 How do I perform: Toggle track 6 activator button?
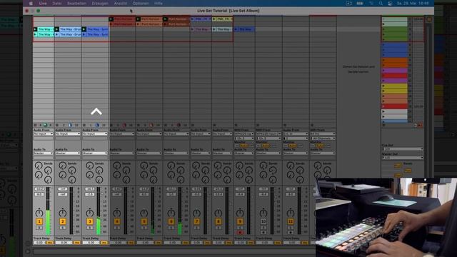click(171, 221)
